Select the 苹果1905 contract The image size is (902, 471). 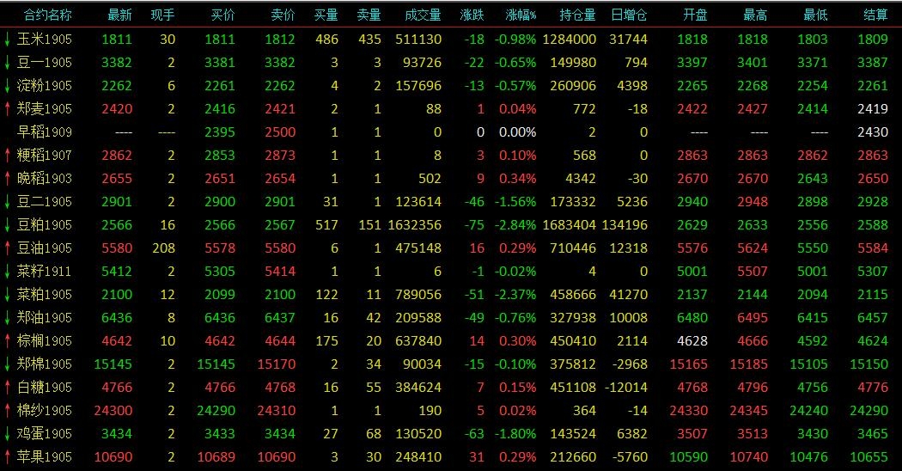click(45, 457)
